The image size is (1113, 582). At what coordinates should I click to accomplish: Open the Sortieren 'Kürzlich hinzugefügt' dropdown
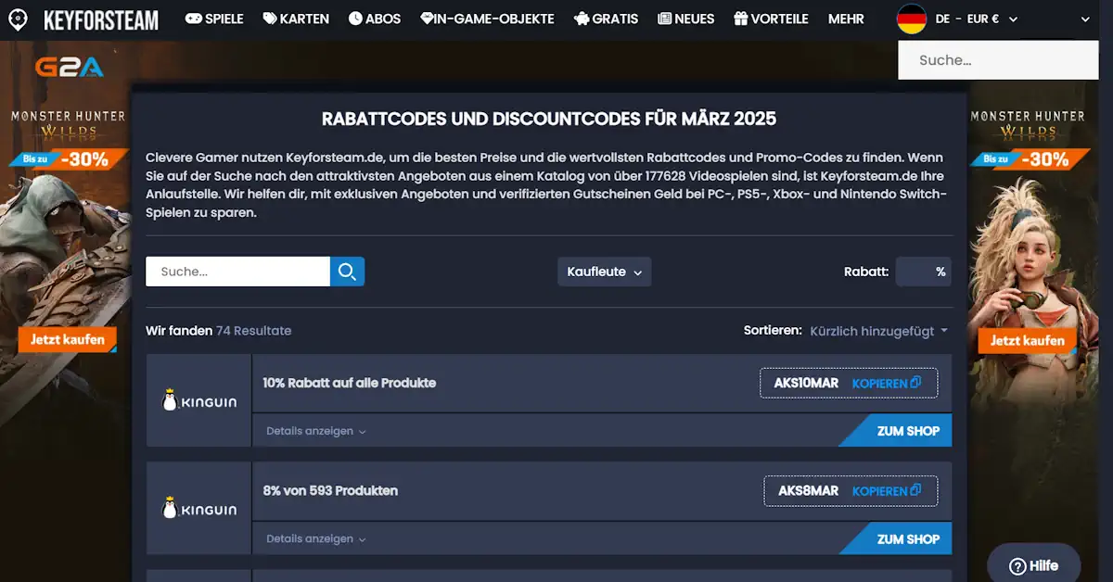coord(878,331)
